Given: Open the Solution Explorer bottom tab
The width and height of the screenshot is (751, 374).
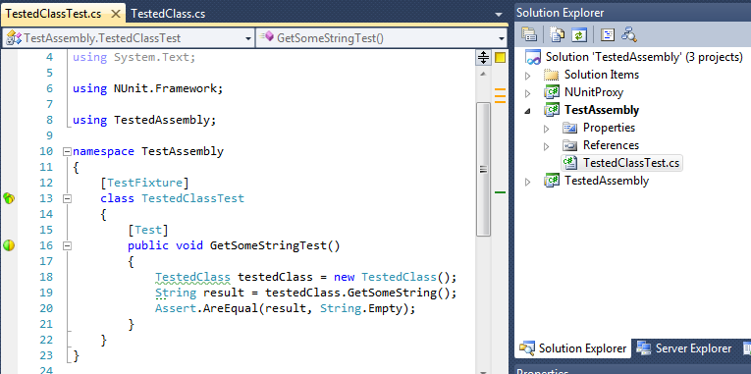Looking at the screenshot, I should point(573,348).
